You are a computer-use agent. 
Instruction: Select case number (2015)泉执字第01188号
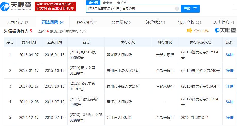82,71
